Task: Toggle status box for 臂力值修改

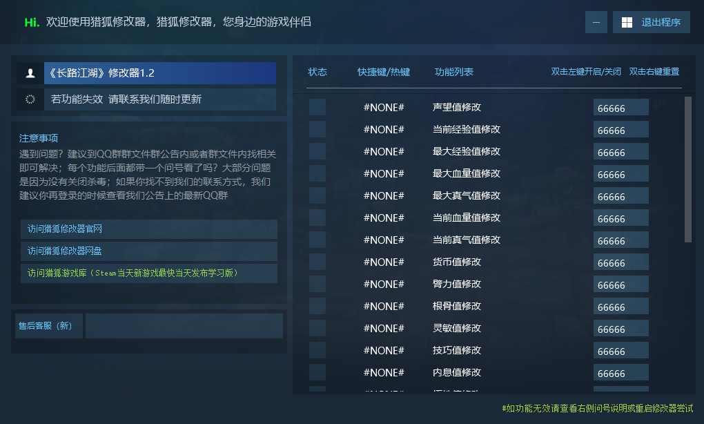Action: (x=317, y=284)
